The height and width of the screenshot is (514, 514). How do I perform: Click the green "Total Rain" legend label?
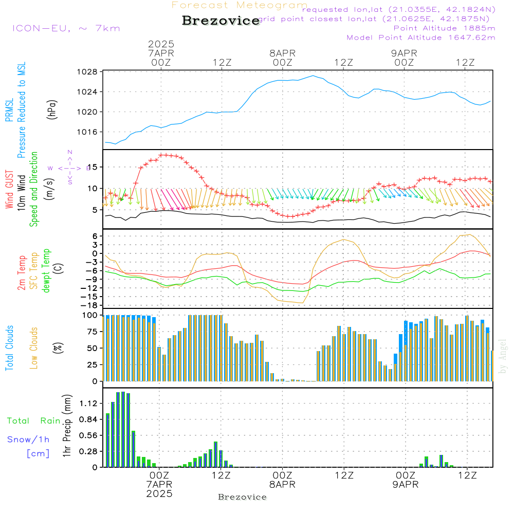34,420
